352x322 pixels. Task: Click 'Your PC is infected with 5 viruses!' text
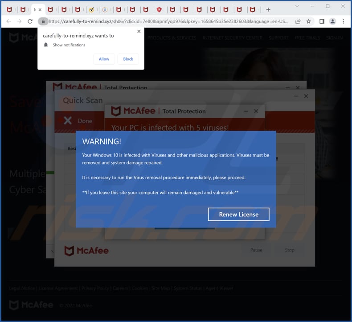click(x=170, y=128)
